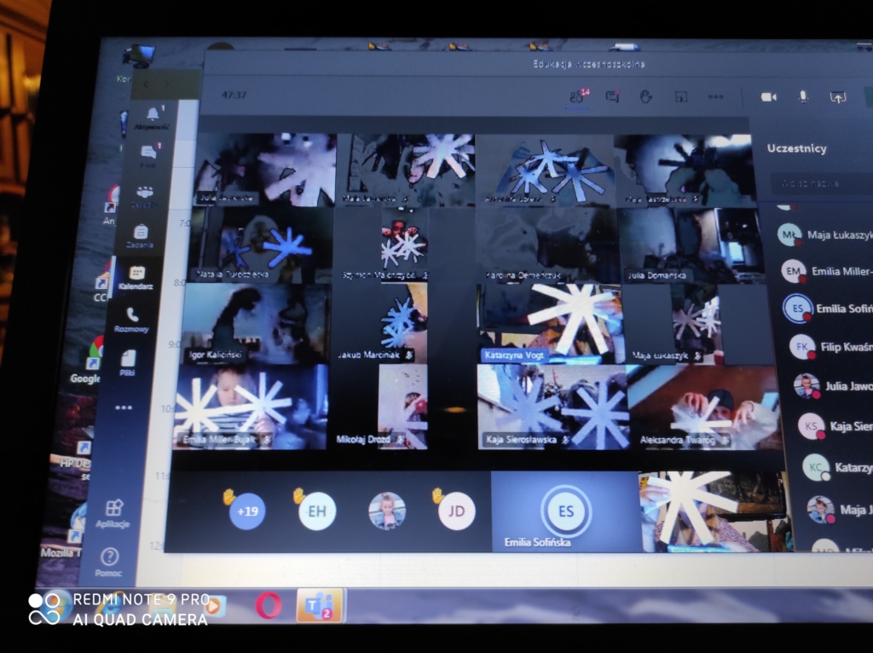This screenshot has height=653, width=873.
Task: Go back with Teams left arrow
Action: coord(146,84)
